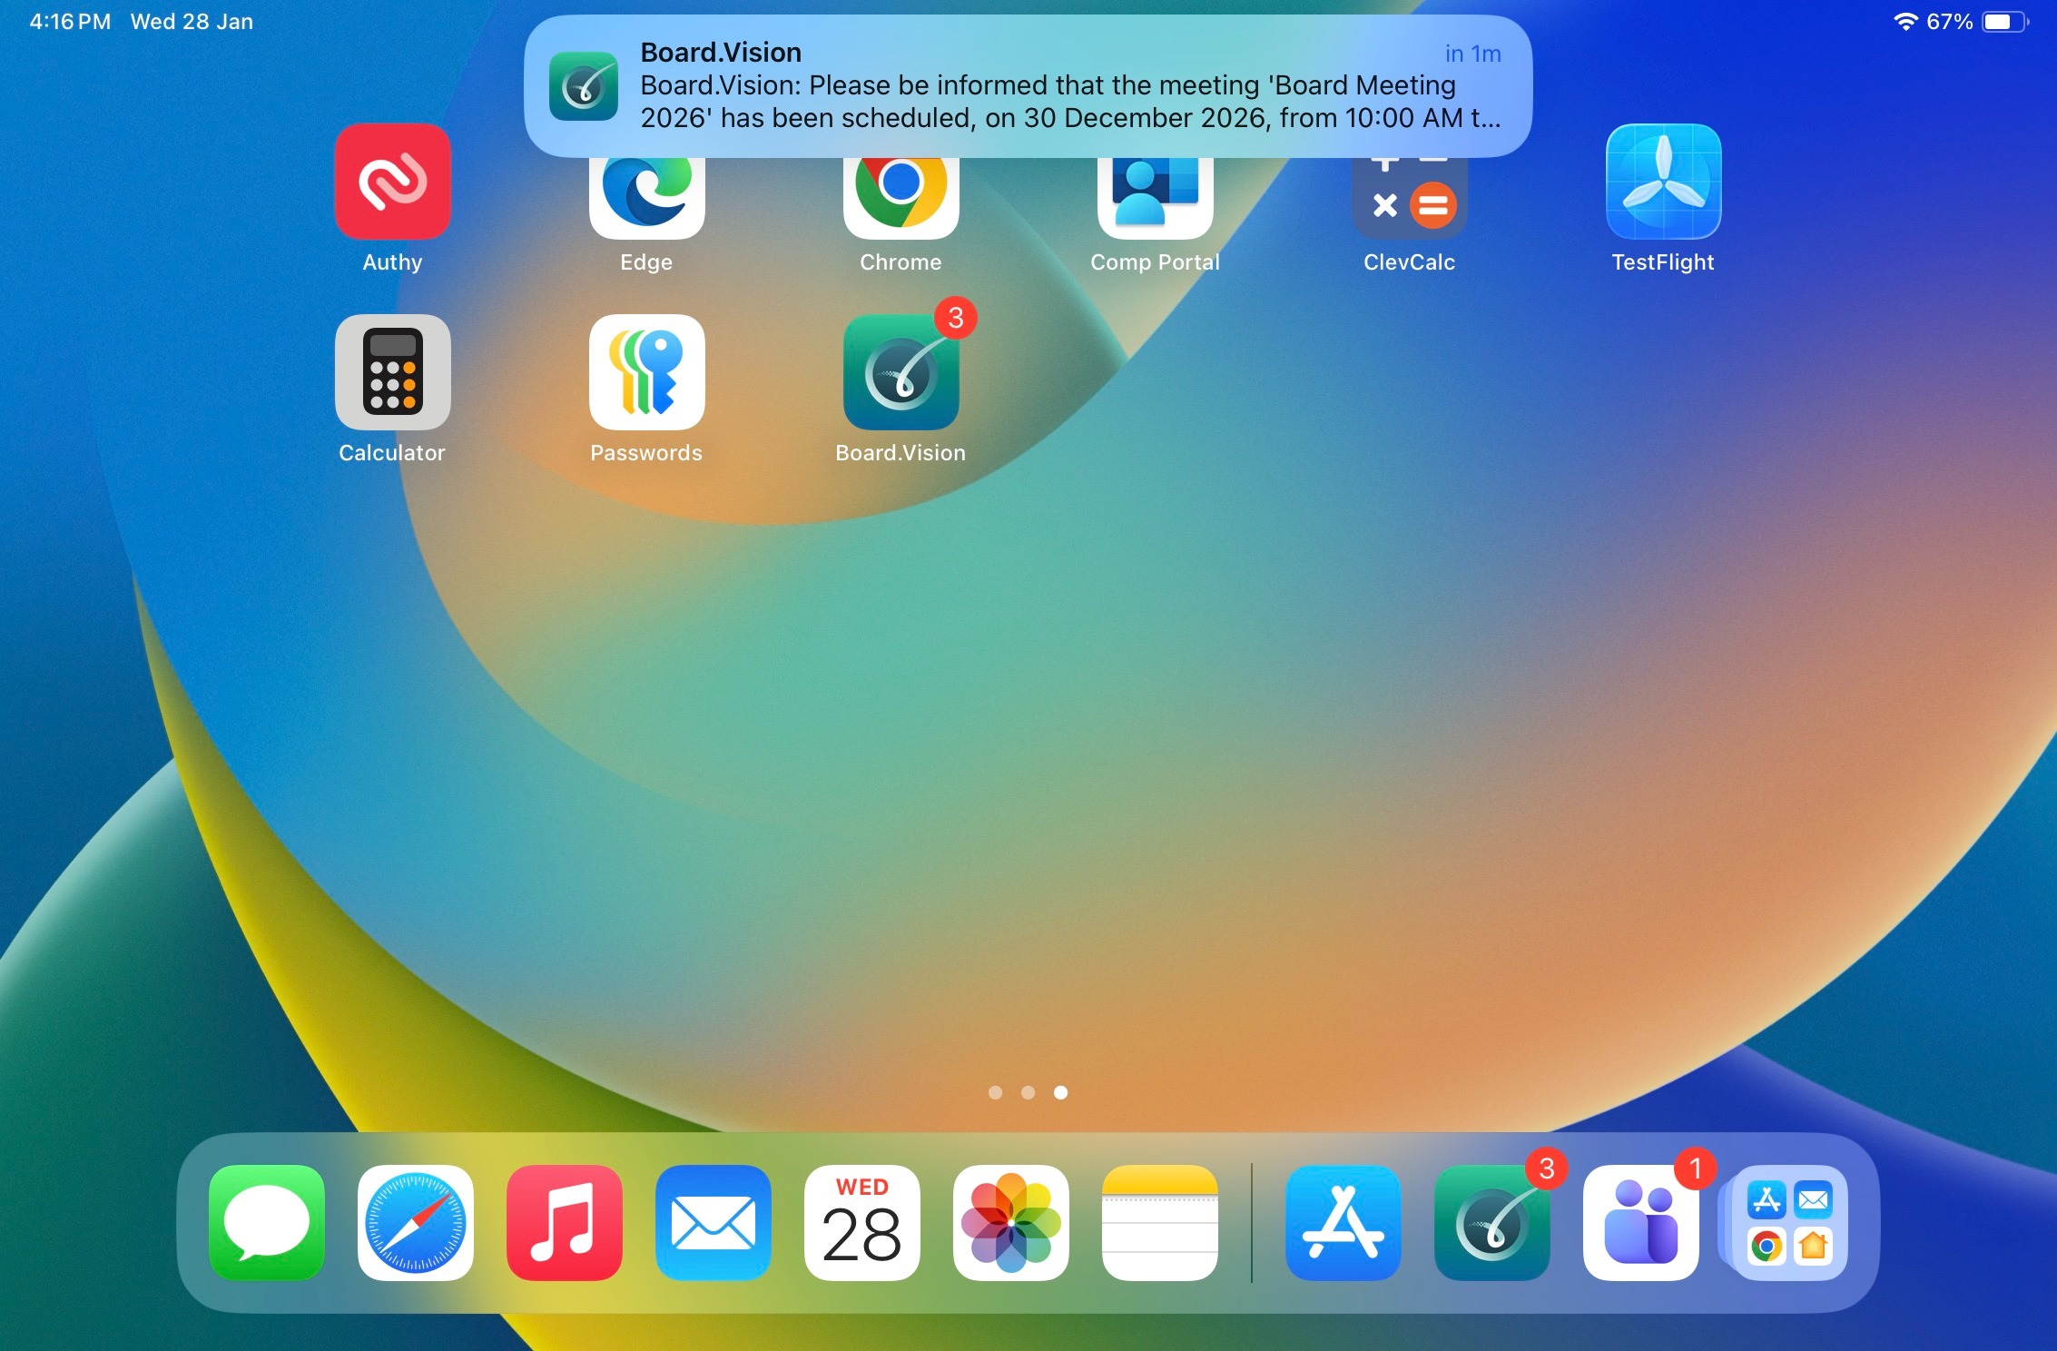The width and height of the screenshot is (2057, 1351).
Task: Open the Authy app
Action: click(x=392, y=182)
